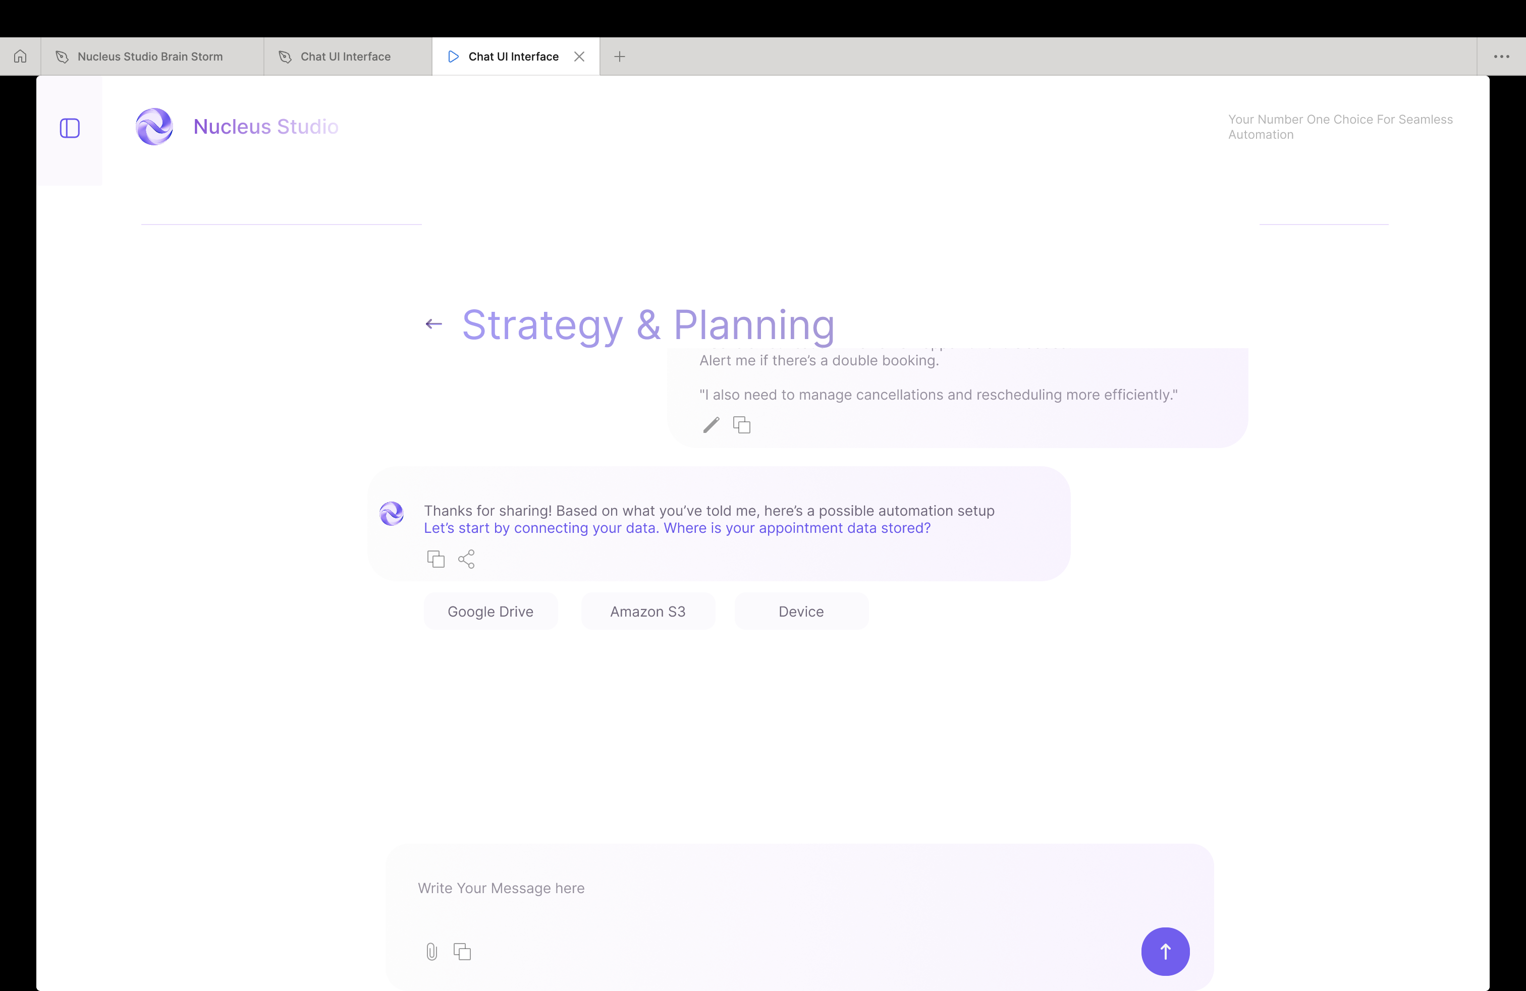Image resolution: width=1526 pixels, height=991 pixels.
Task: Go to home via house icon
Action: (21, 57)
